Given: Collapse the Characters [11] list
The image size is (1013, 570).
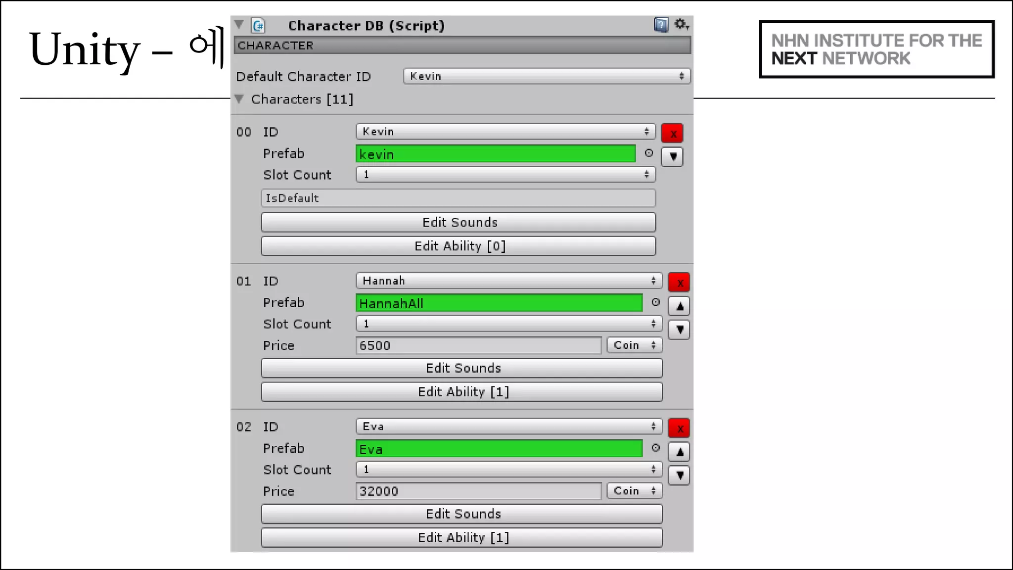Looking at the screenshot, I should 240,99.
